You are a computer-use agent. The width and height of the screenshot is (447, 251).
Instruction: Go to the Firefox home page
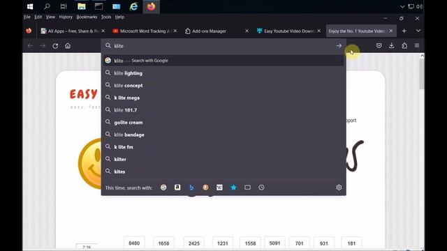(x=68, y=45)
